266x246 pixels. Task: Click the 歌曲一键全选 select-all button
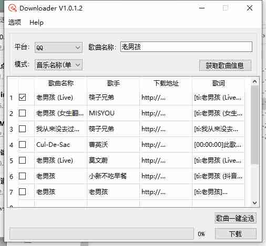click(236, 218)
